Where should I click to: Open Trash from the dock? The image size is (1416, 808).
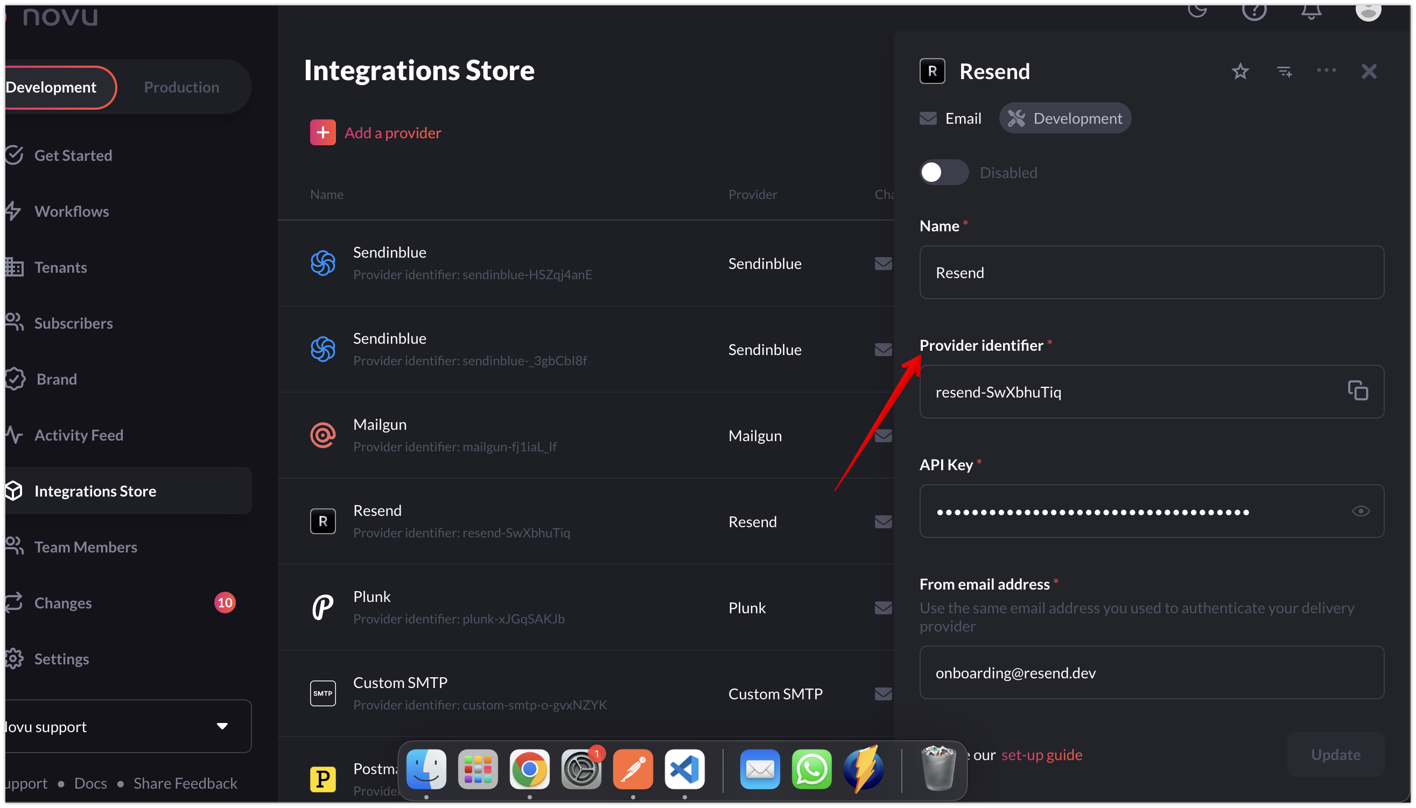[938, 768]
